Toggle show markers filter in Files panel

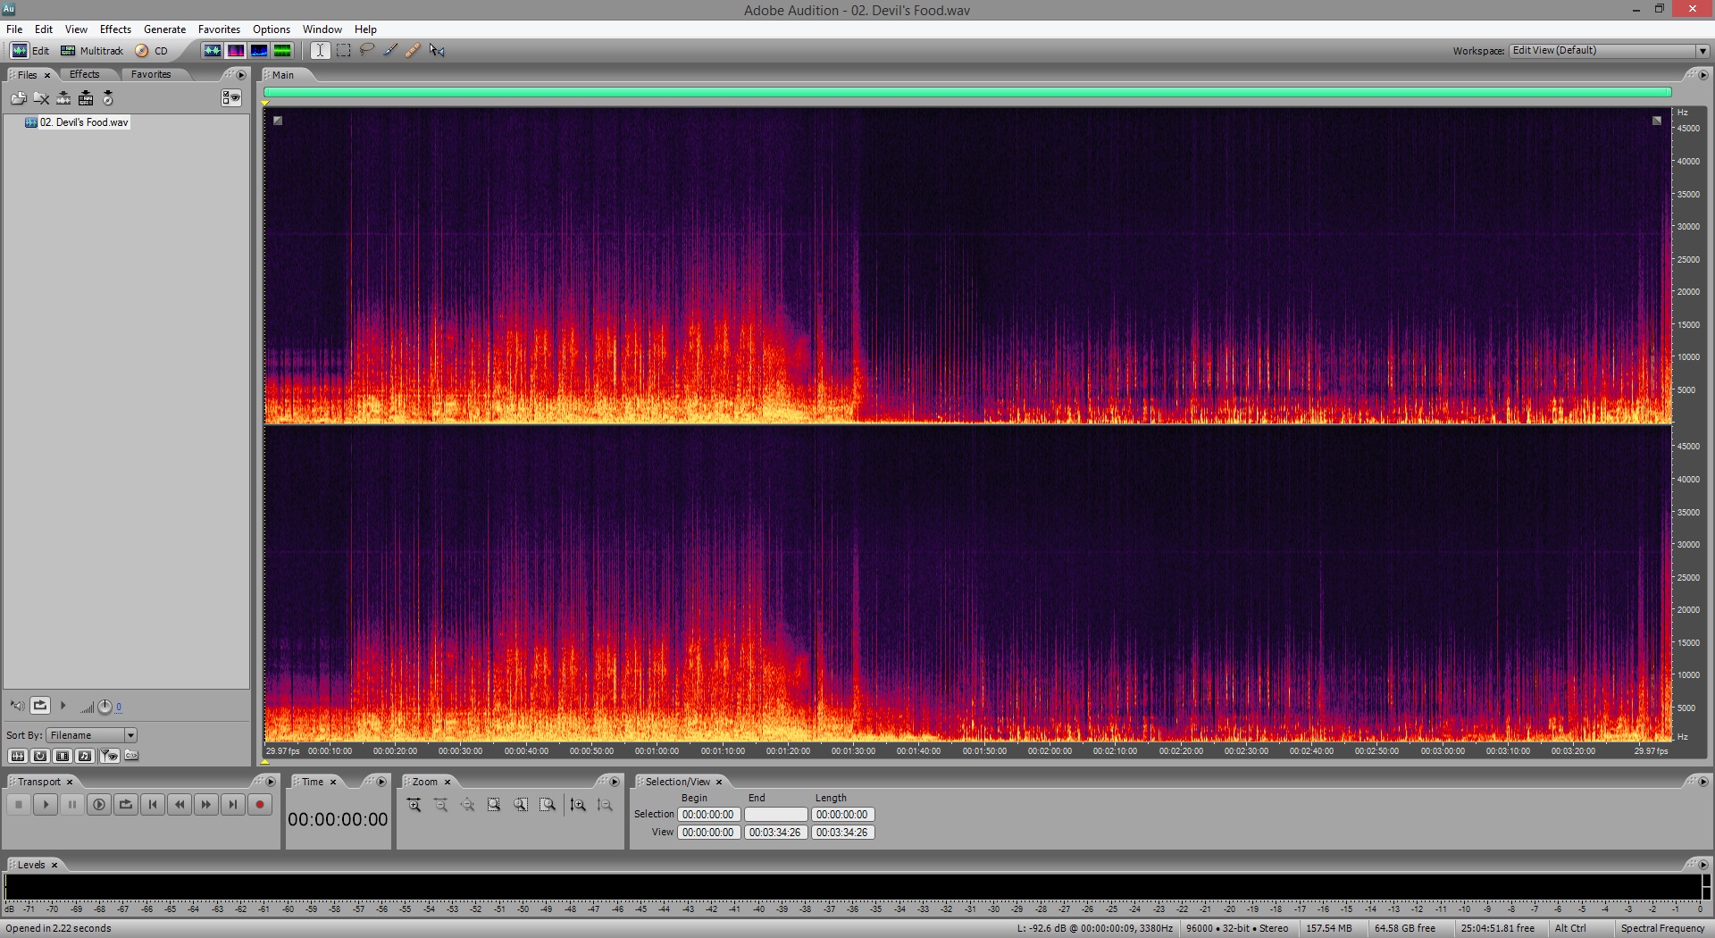pyautogui.click(x=109, y=756)
